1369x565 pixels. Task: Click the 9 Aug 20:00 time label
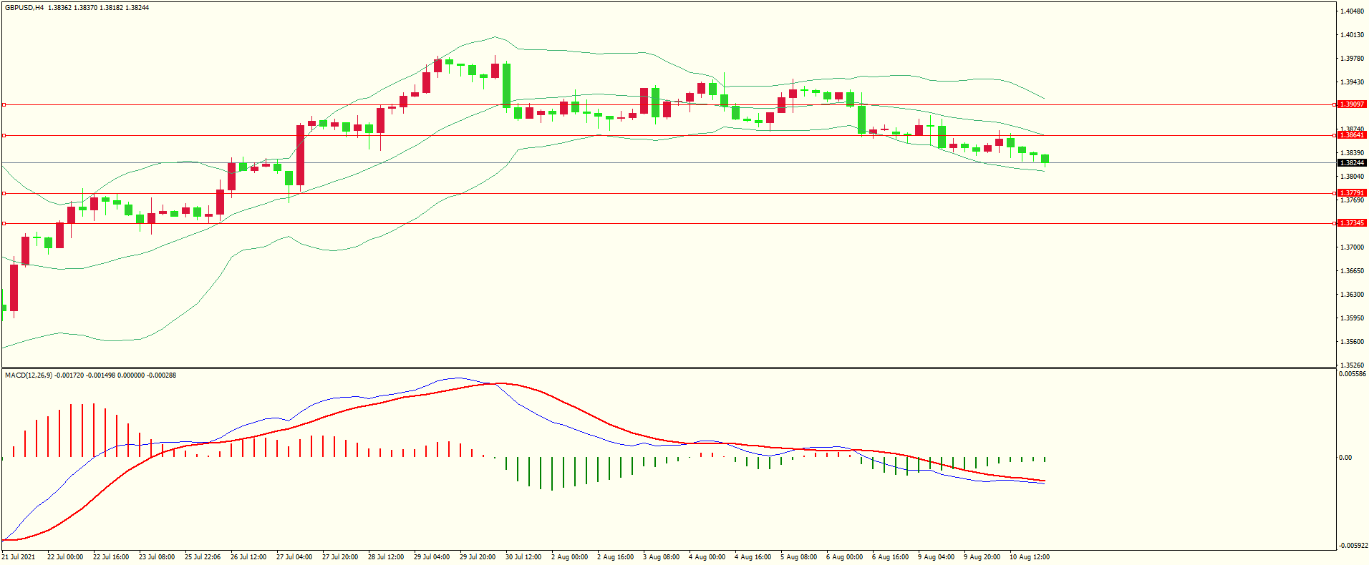pyautogui.click(x=982, y=557)
